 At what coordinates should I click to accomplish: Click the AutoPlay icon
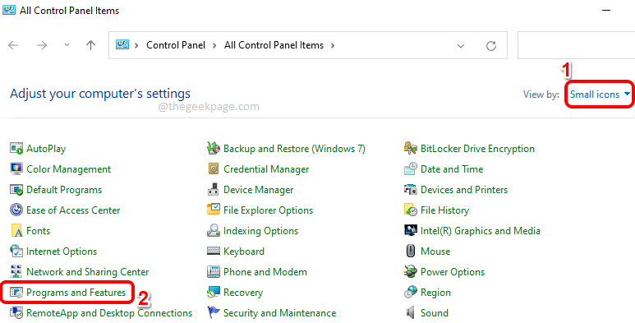click(16, 149)
